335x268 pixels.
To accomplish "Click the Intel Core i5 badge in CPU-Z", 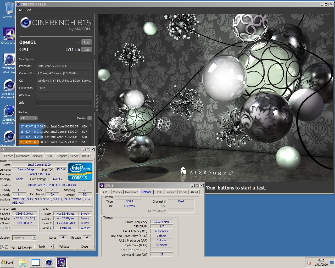I will tap(80, 172).
